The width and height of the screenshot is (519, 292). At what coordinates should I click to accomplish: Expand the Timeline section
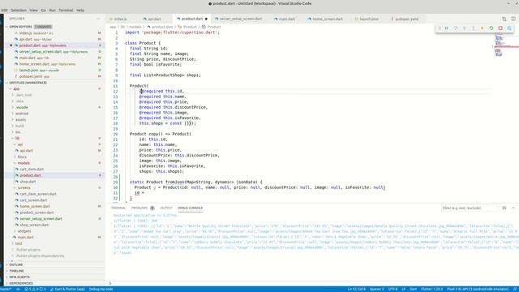coord(54,271)
